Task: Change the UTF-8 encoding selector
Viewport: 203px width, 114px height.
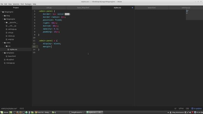Action: [181, 109]
